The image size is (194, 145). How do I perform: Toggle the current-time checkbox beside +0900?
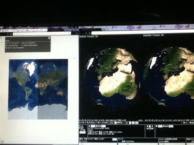point(118,123)
